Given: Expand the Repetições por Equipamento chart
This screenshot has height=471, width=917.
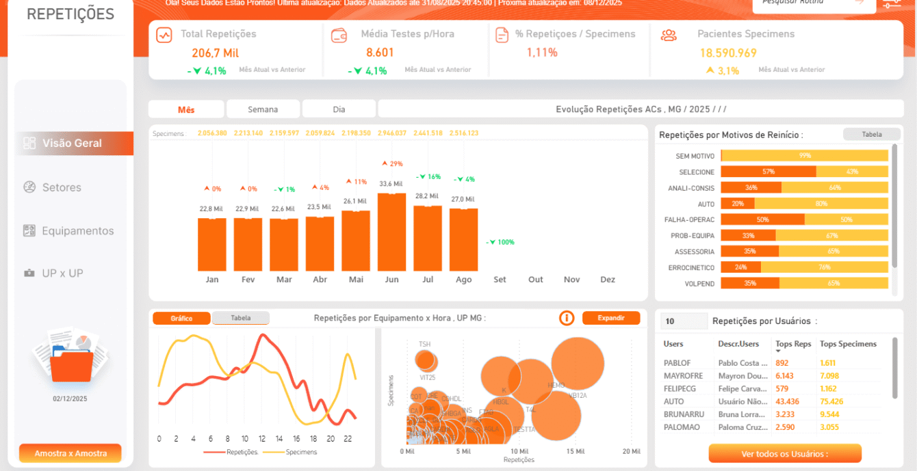Looking at the screenshot, I should point(611,318).
